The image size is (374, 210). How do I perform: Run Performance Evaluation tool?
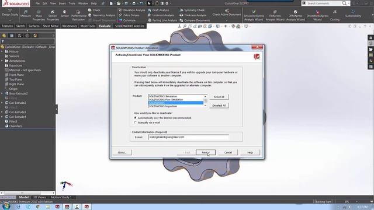pos(78,15)
